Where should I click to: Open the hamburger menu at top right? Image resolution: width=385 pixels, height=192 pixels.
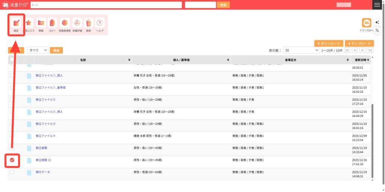pyautogui.click(x=377, y=5)
